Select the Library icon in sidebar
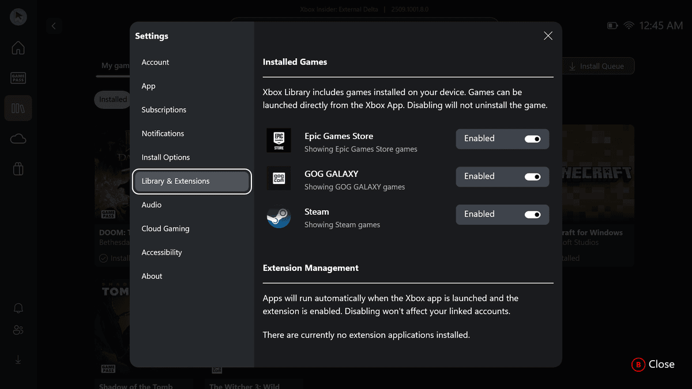The height and width of the screenshot is (389, 692). click(x=18, y=108)
